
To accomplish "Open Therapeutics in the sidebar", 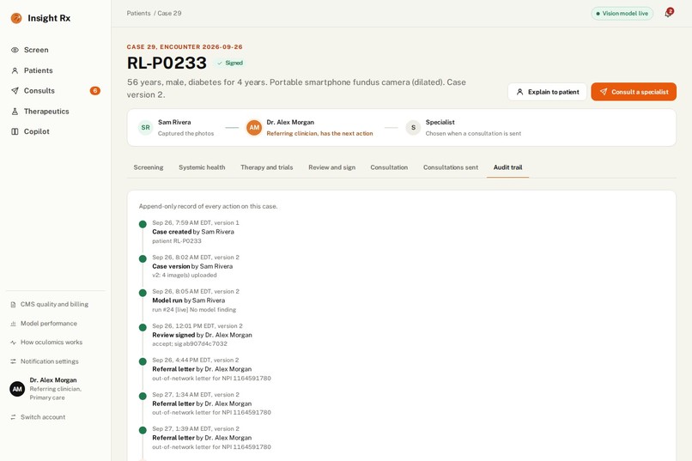I will 55,112.
